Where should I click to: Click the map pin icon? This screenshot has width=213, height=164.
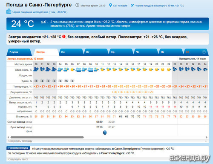(x=110, y=5)
